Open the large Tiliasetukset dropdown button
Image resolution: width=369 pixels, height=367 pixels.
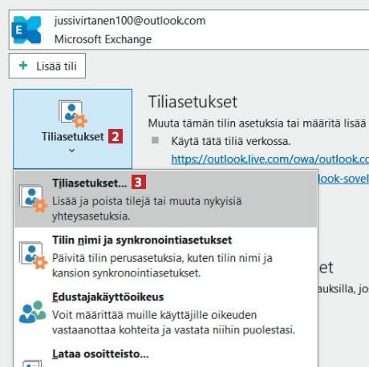pyautogui.click(x=72, y=129)
